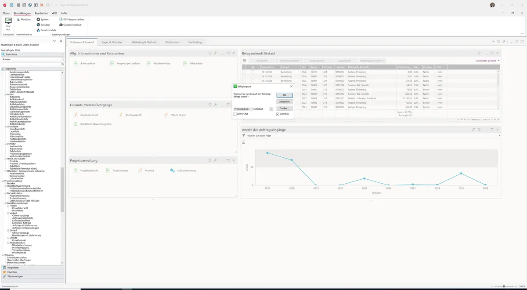Click the Drucker... button
Image resolution: width=527 pixels, height=290 pixels.
click(285, 108)
